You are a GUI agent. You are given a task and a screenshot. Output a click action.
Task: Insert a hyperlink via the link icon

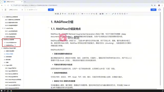65,14
